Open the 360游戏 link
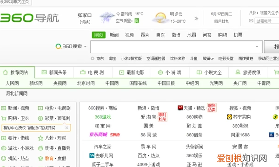 click(103, 117)
